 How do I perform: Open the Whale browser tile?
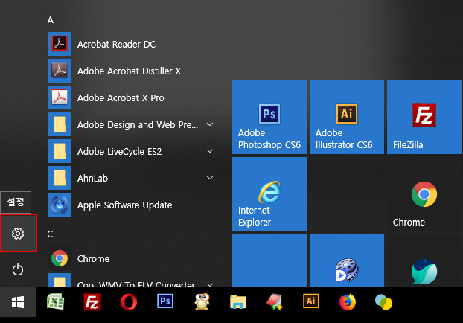424,260
